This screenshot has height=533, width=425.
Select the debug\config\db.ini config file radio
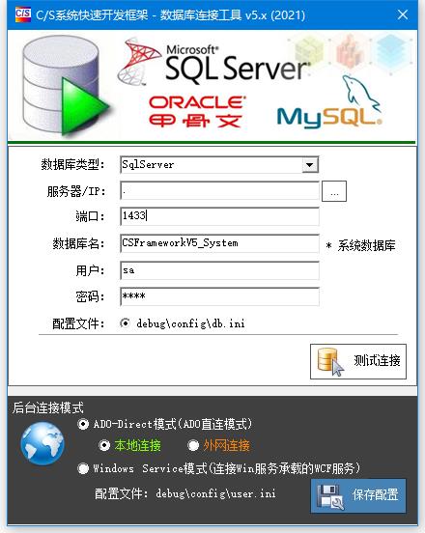[125, 323]
